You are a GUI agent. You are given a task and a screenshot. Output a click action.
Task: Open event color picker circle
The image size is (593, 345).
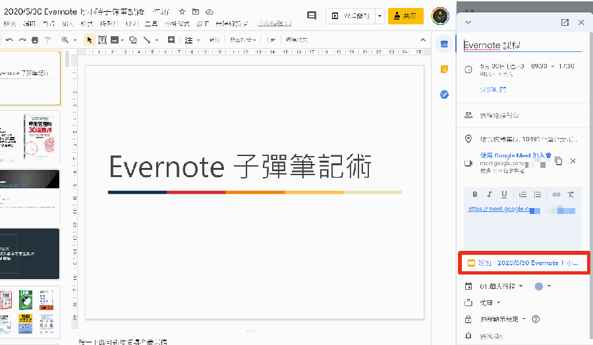pos(539,286)
